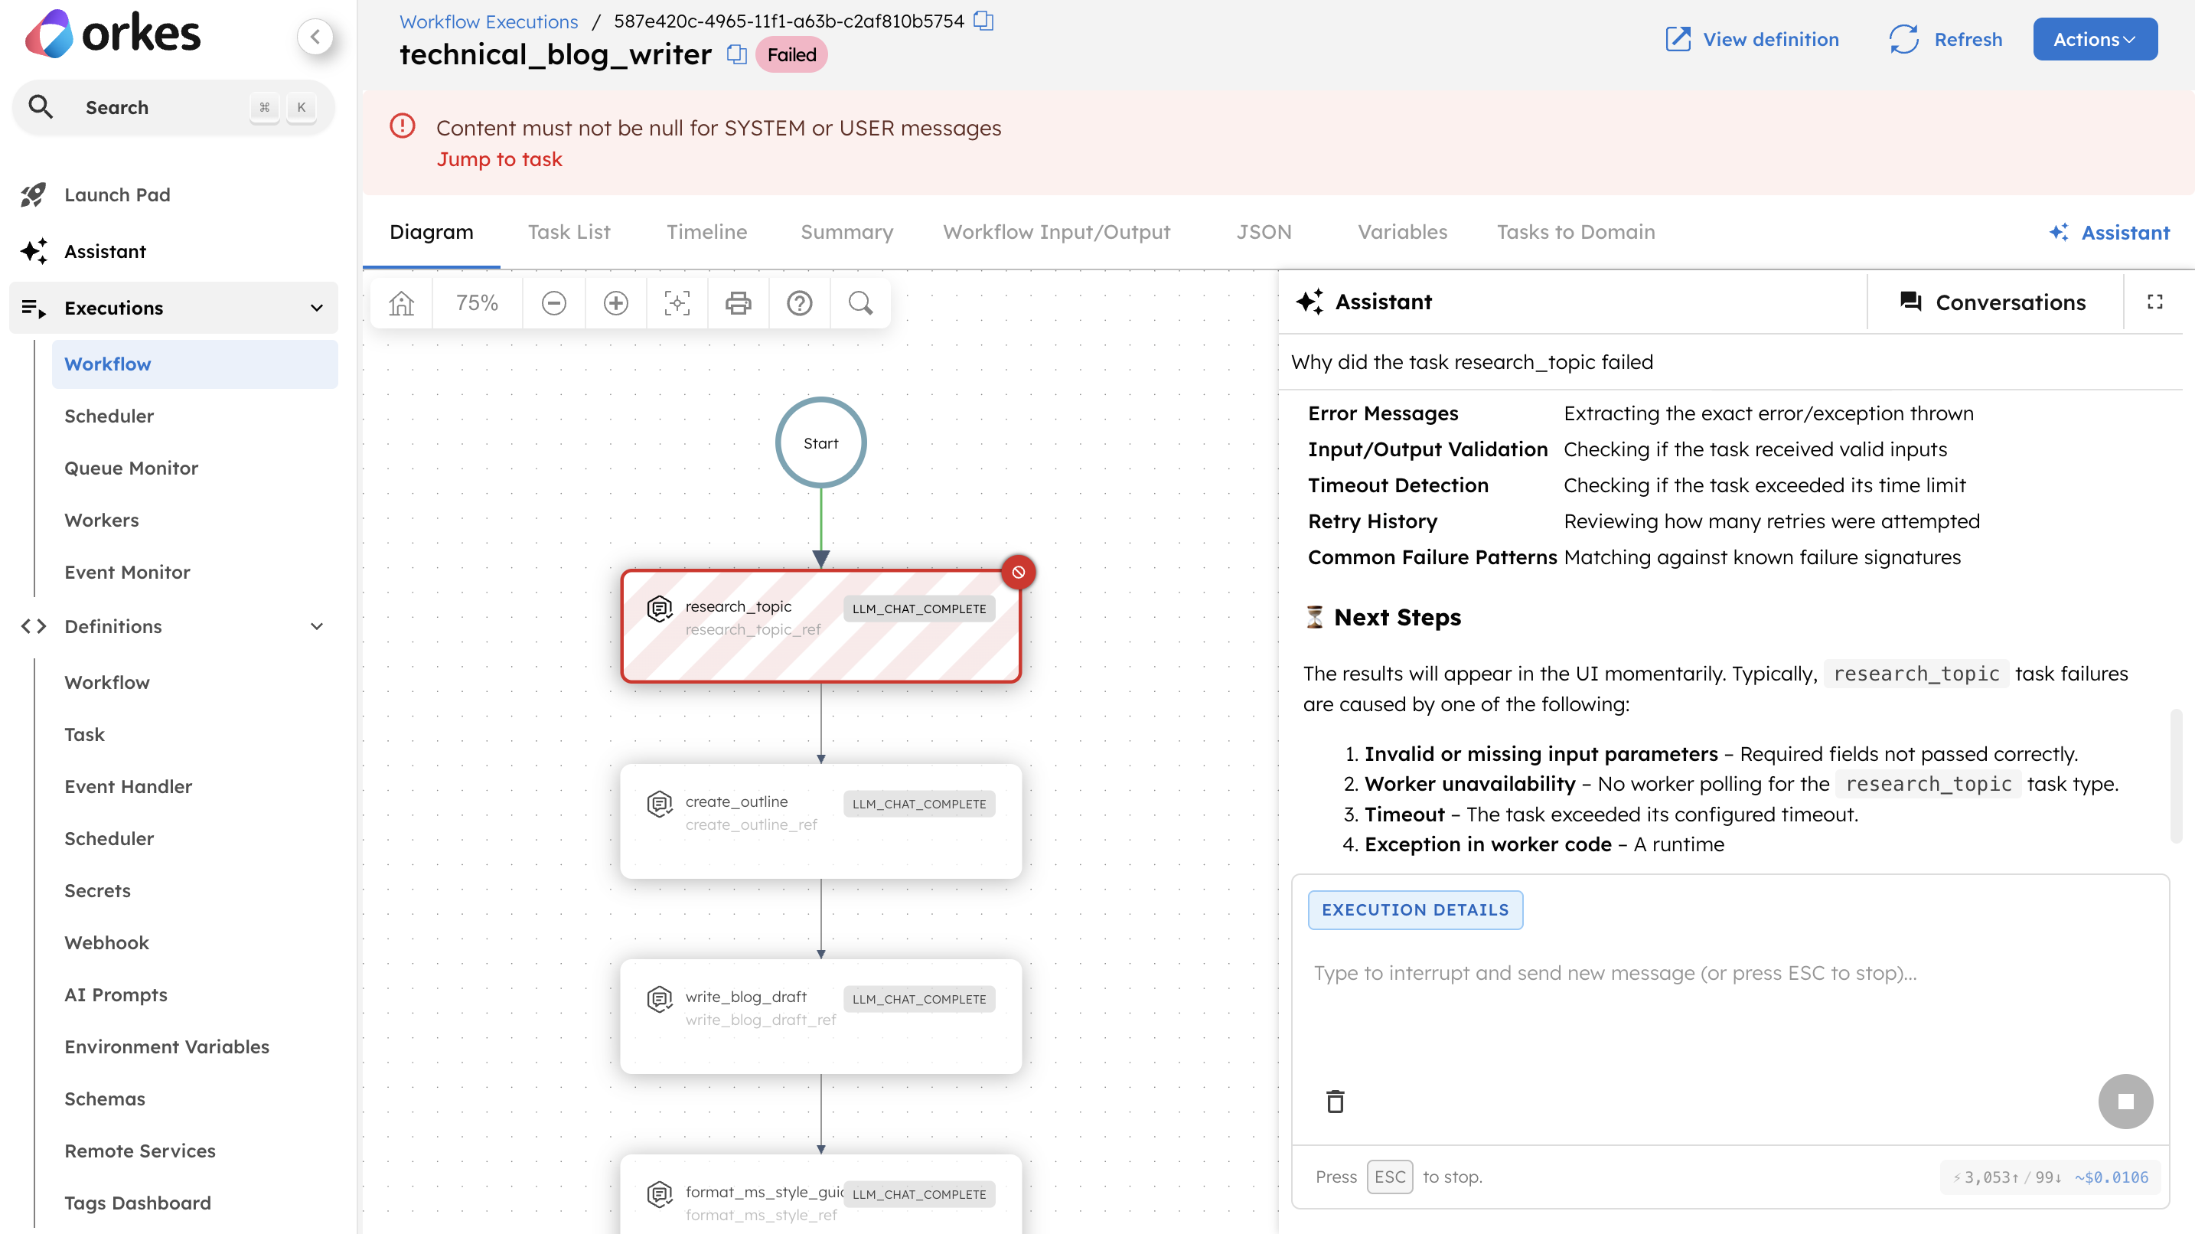Open Schemas page
Viewport: 2195px width, 1234px height.
[x=105, y=1099]
